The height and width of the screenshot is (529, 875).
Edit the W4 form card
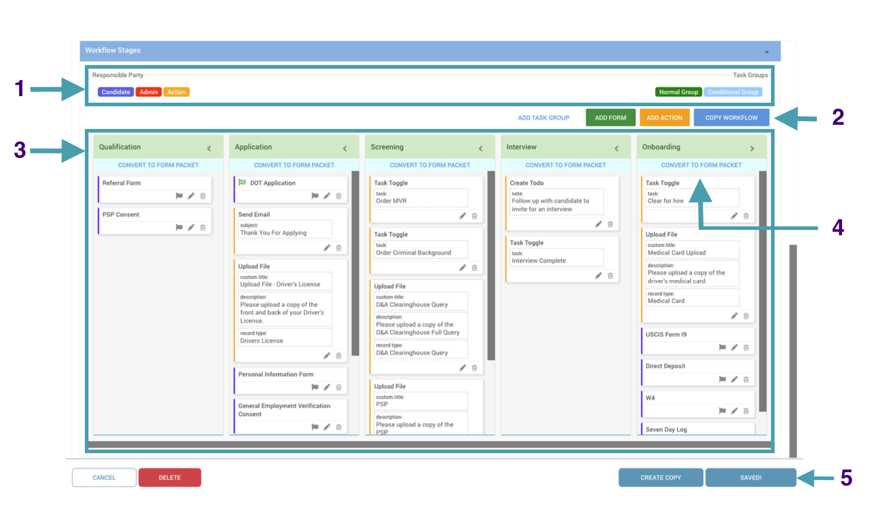(734, 410)
